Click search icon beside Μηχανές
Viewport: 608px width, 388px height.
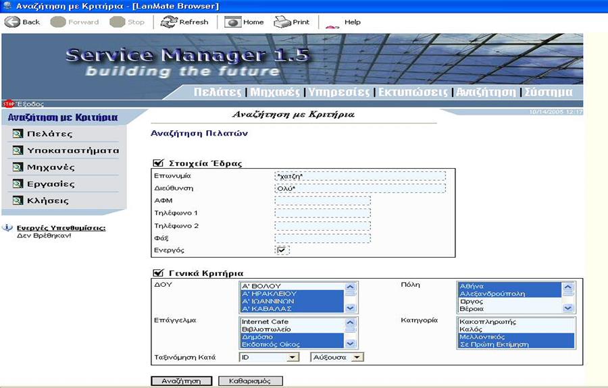(18, 167)
